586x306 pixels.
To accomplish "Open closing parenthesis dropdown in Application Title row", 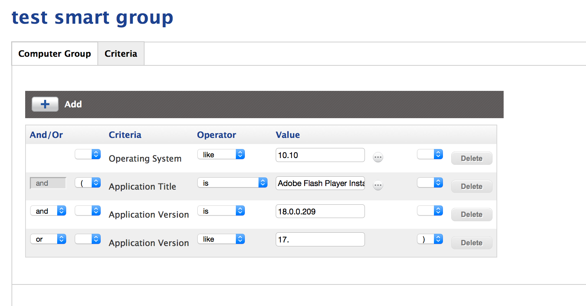I will tap(430, 182).
